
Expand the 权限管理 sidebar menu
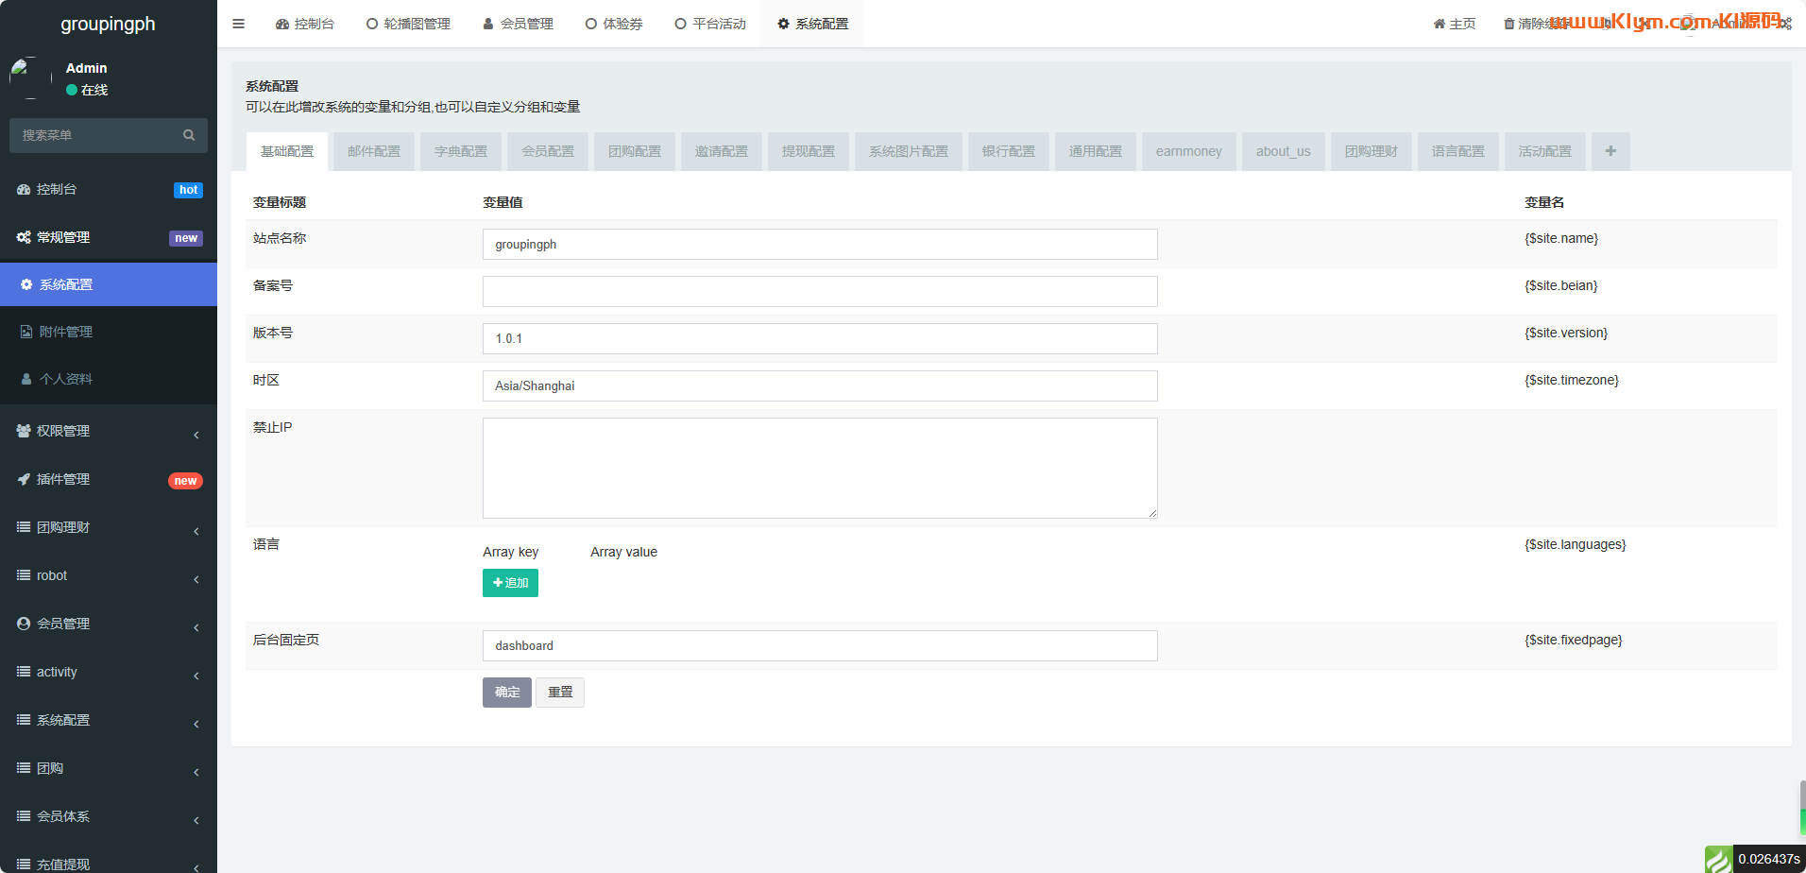pyautogui.click(x=109, y=431)
